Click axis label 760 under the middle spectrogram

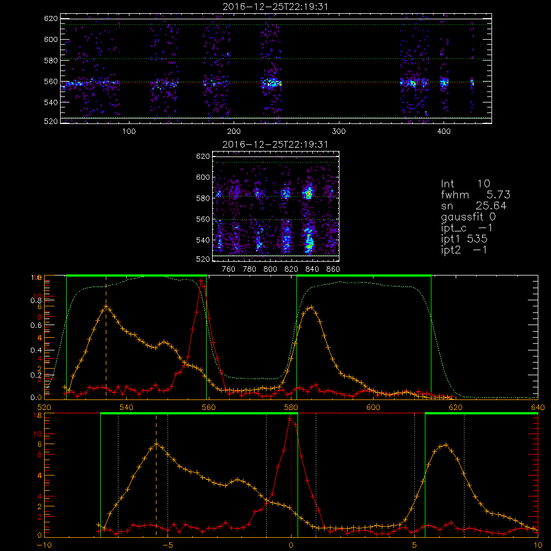pyautogui.click(x=229, y=269)
